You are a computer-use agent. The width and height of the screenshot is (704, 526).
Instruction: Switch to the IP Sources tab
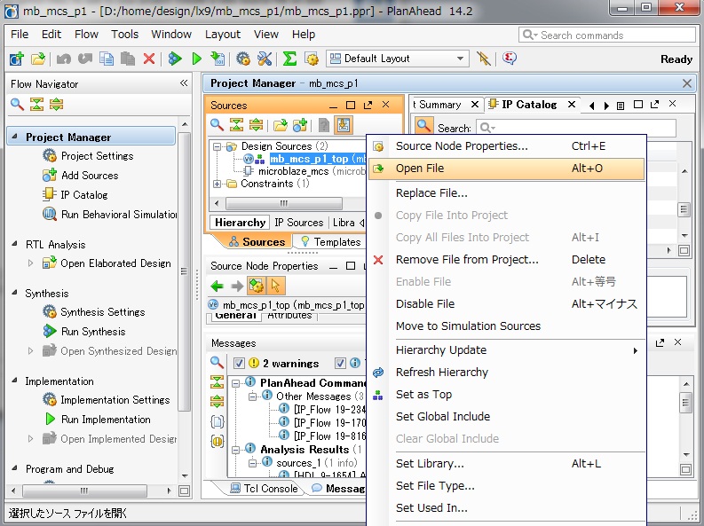(x=299, y=223)
